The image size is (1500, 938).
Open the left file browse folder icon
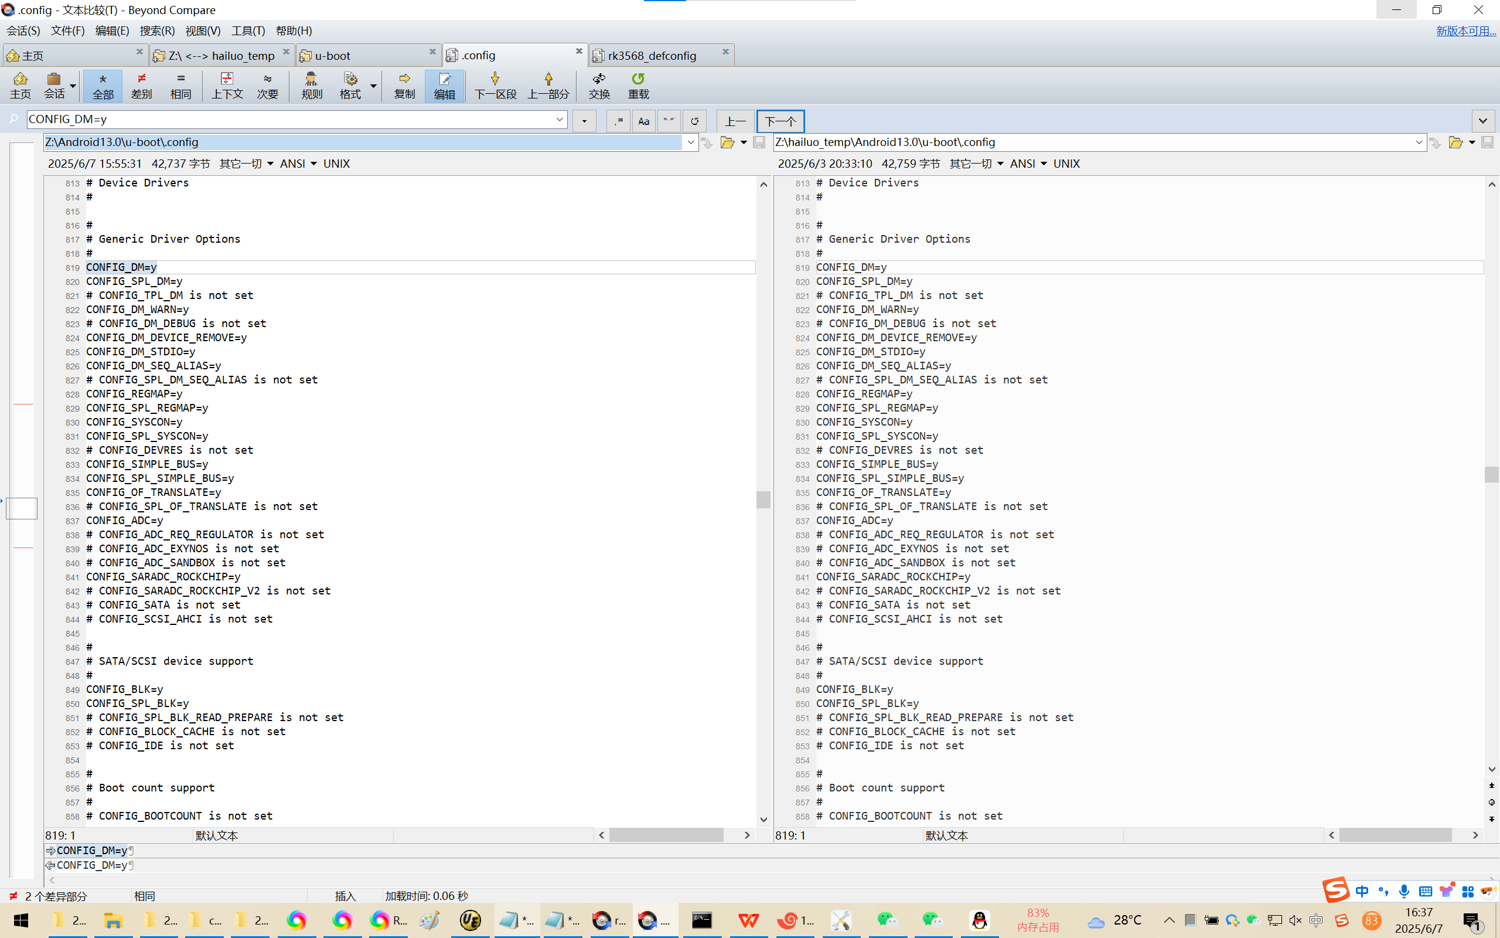point(727,142)
